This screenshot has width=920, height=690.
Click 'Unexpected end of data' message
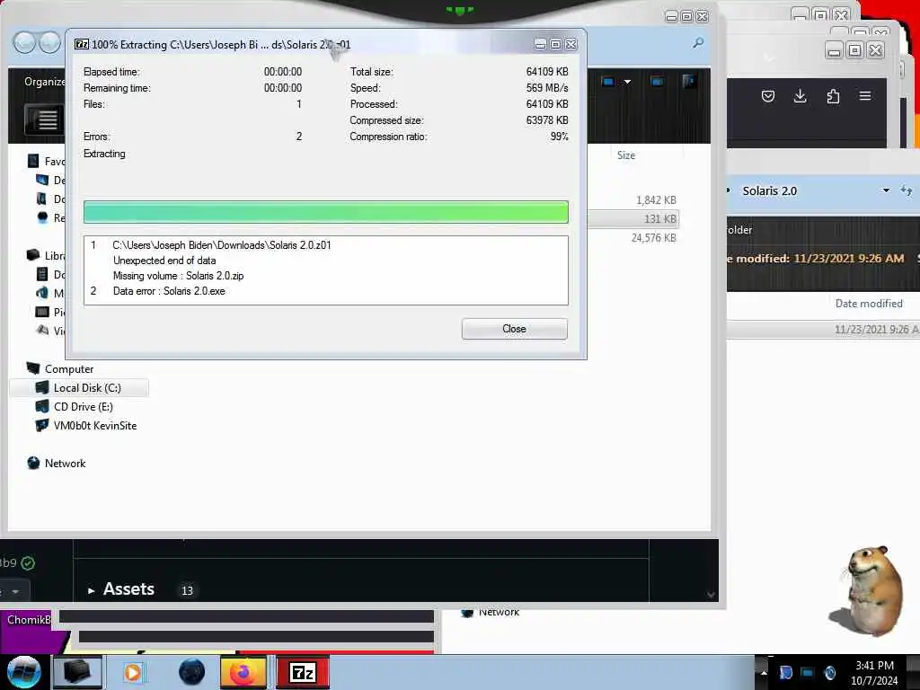tap(164, 261)
